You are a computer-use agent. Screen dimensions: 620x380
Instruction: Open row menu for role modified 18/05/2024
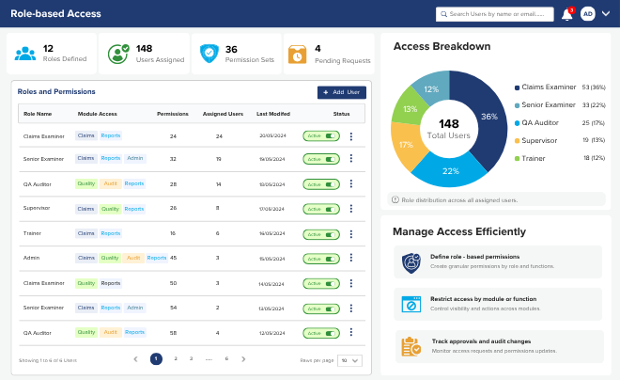(x=351, y=183)
